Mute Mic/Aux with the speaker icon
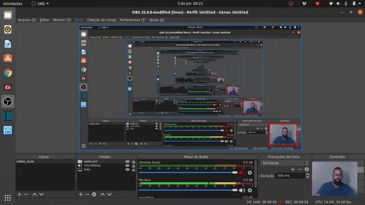 click(242, 190)
